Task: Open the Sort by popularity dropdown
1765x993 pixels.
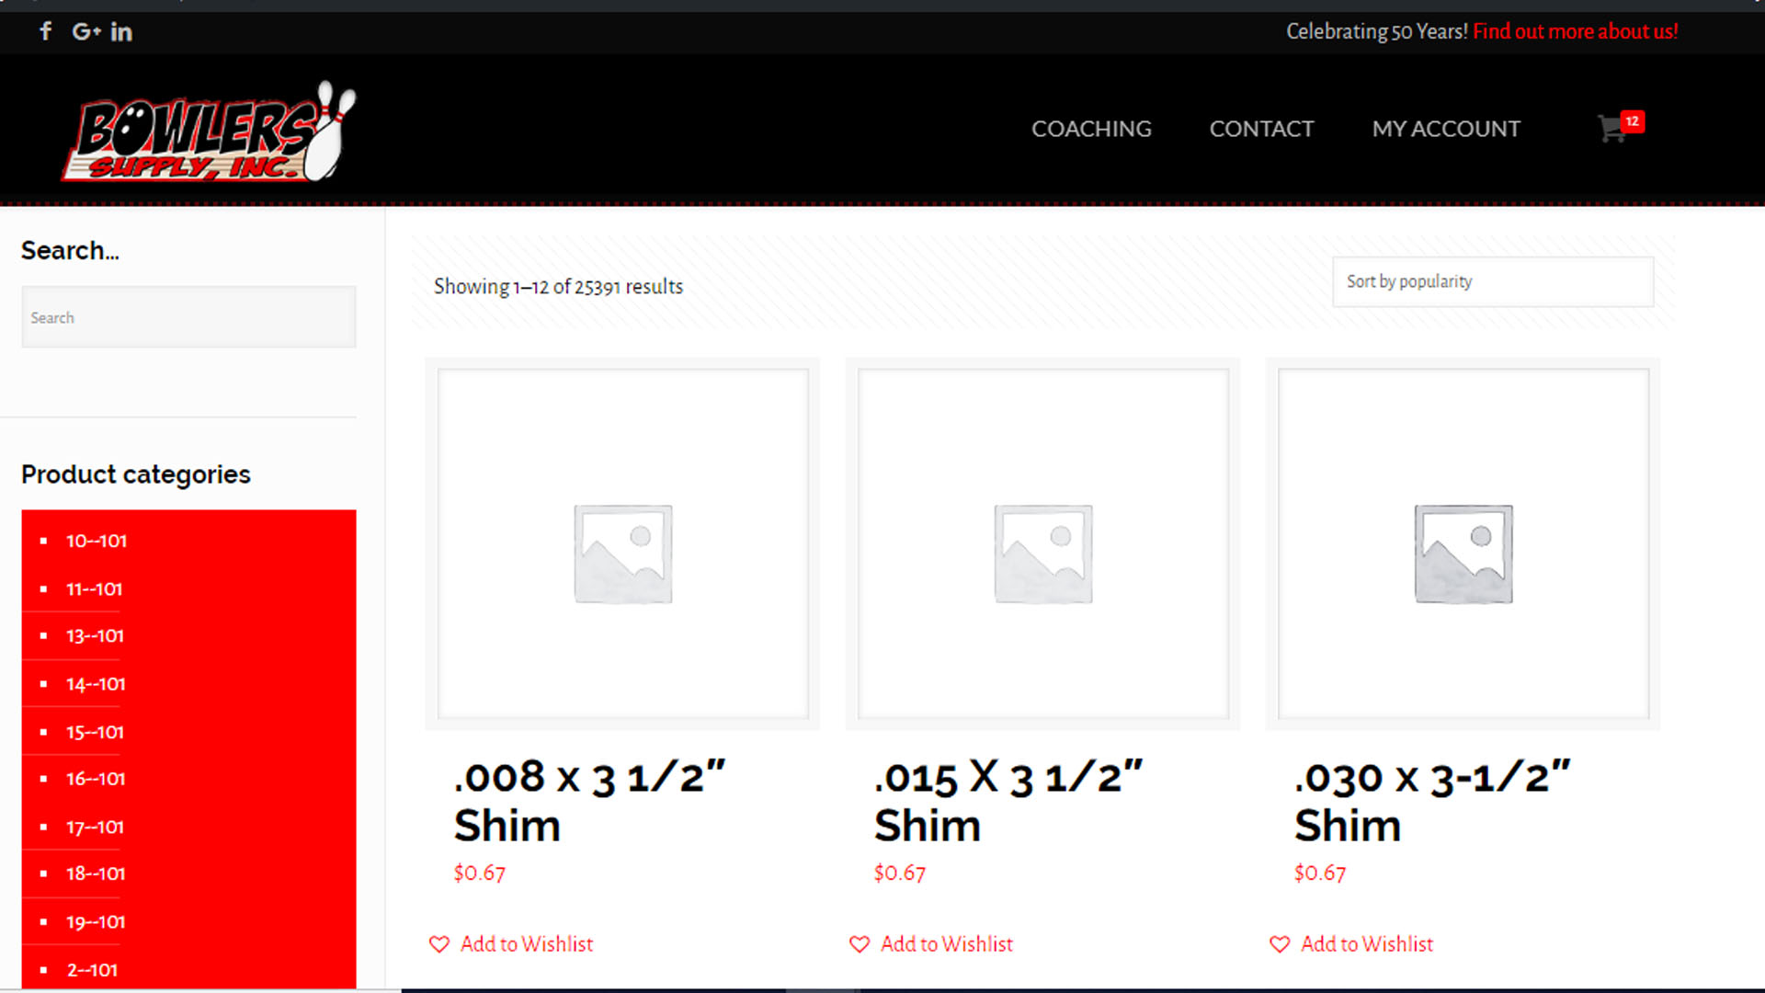Action: [1493, 281]
